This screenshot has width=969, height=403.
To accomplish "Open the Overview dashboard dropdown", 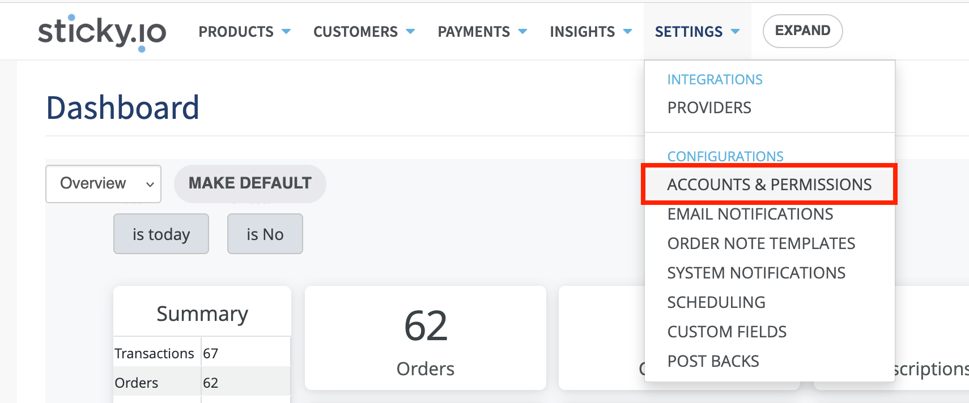I will click(x=103, y=183).
